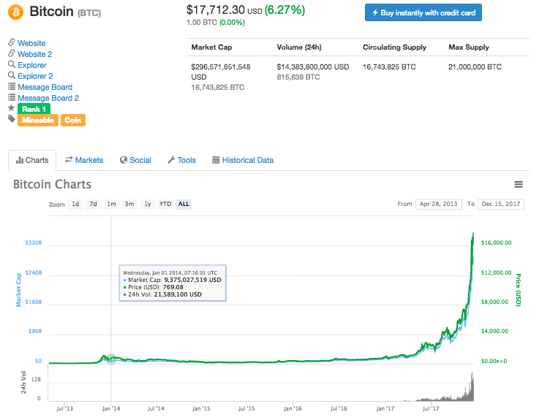Click the $17,712.30 price text
Viewport: 550px width, 420px height.
(x=215, y=9)
